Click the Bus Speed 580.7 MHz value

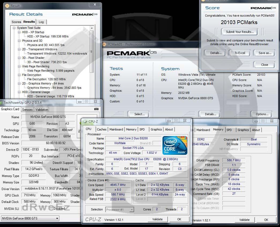pos(118,195)
